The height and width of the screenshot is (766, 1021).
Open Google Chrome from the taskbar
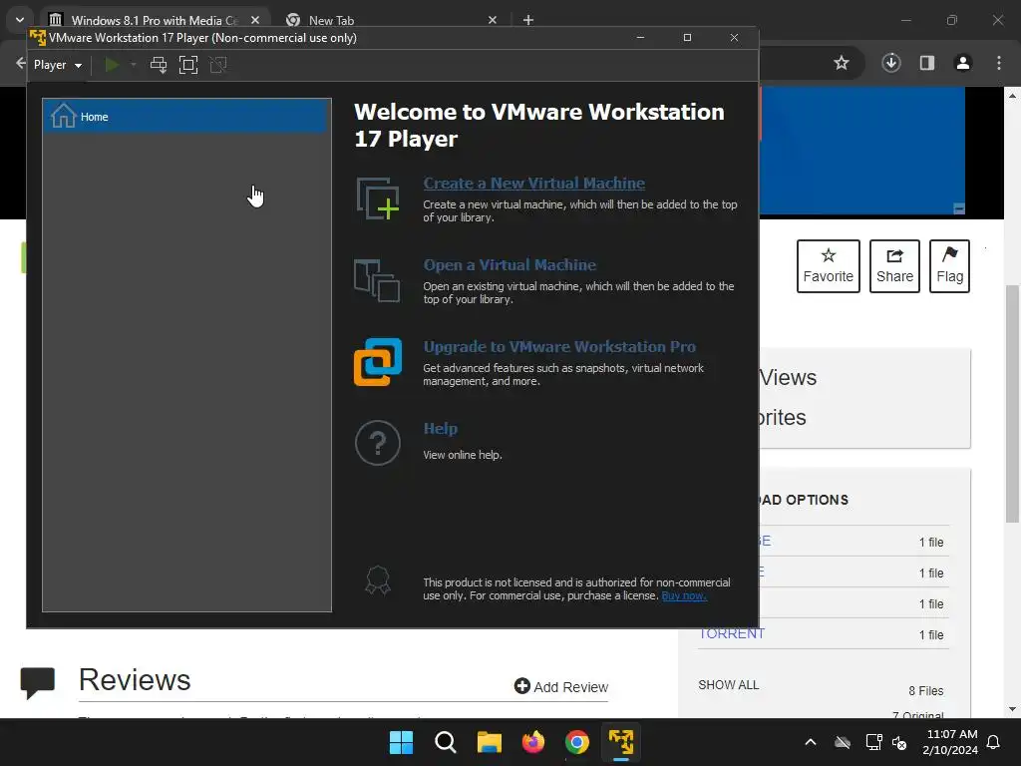coord(577,742)
